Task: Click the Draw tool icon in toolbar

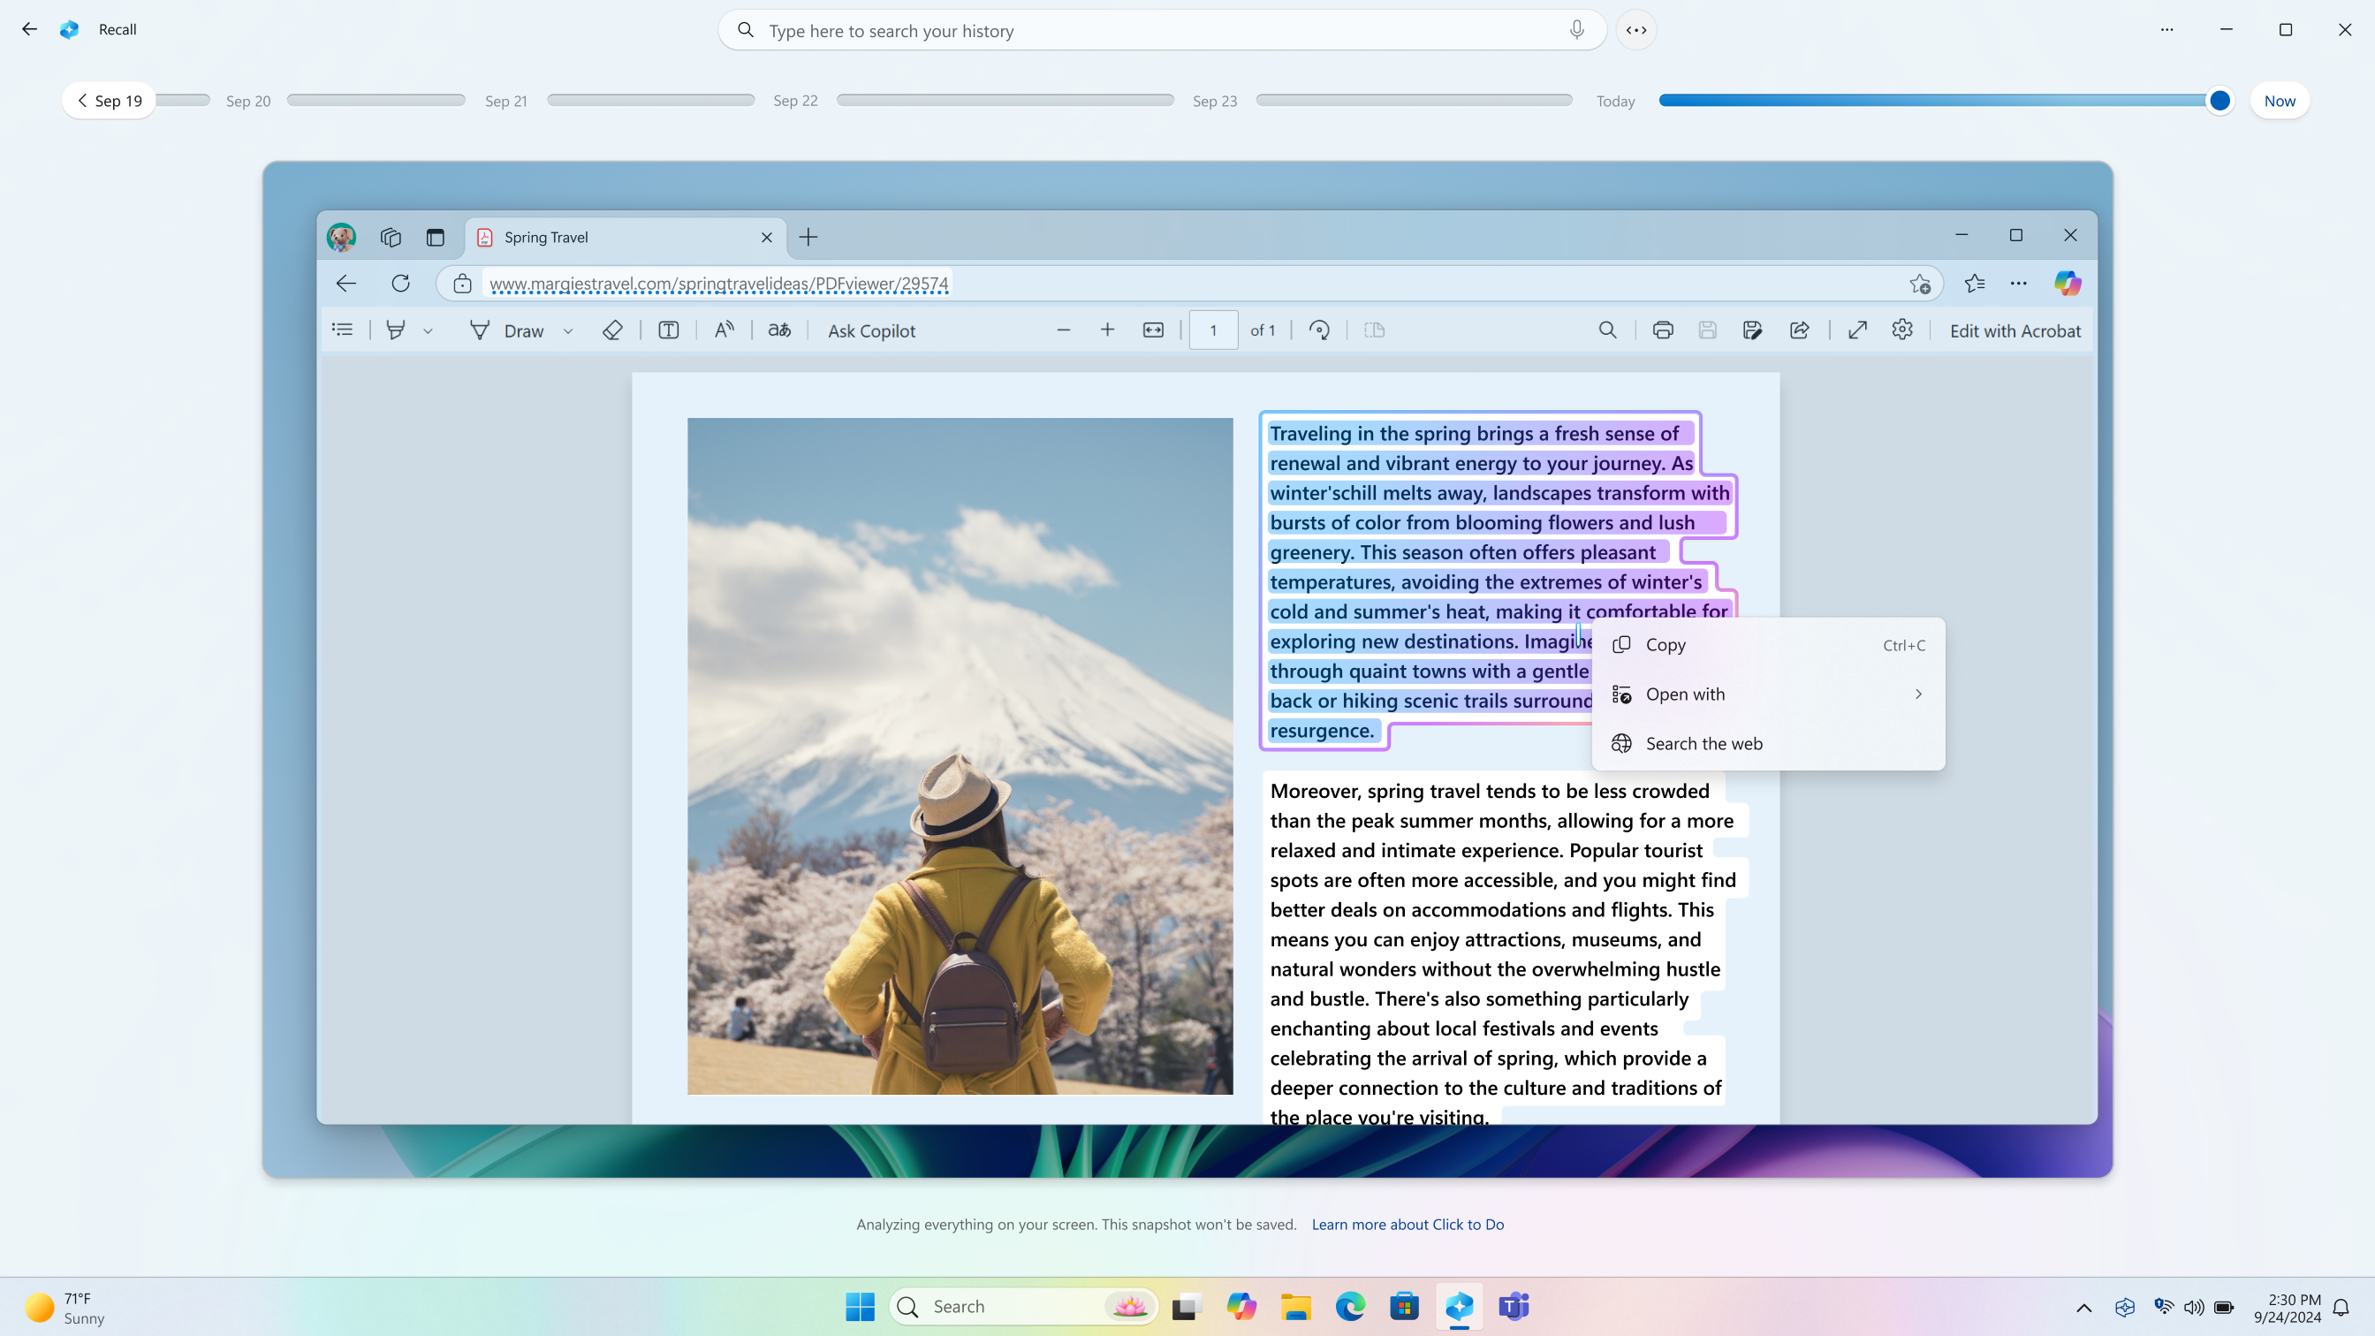Action: point(478,330)
